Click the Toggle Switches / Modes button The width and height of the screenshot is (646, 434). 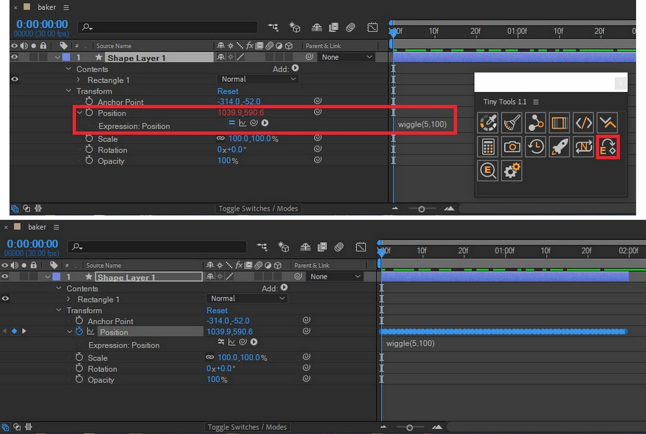pyautogui.click(x=258, y=208)
